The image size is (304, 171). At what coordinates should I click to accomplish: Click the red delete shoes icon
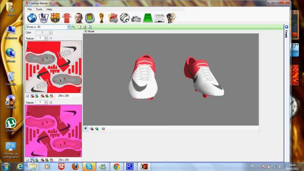[85, 27]
